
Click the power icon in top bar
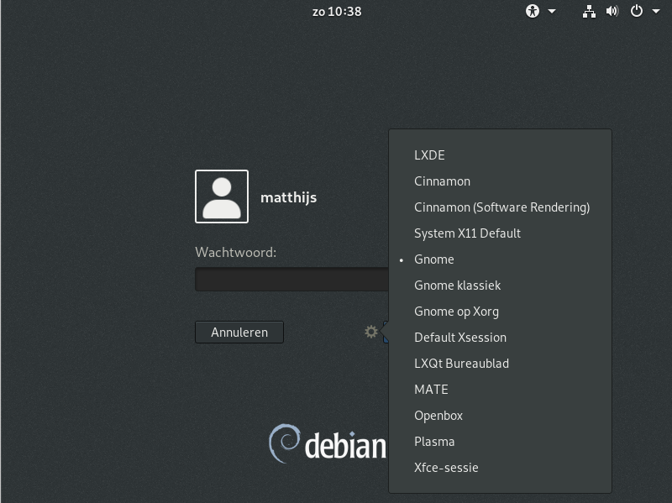coord(636,11)
